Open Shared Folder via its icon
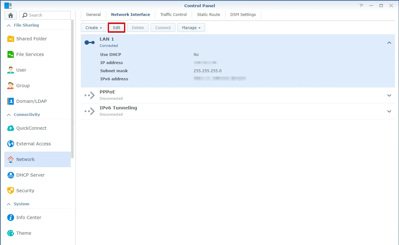Image resolution: width=399 pixels, height=245 pixels. (11, 39)
